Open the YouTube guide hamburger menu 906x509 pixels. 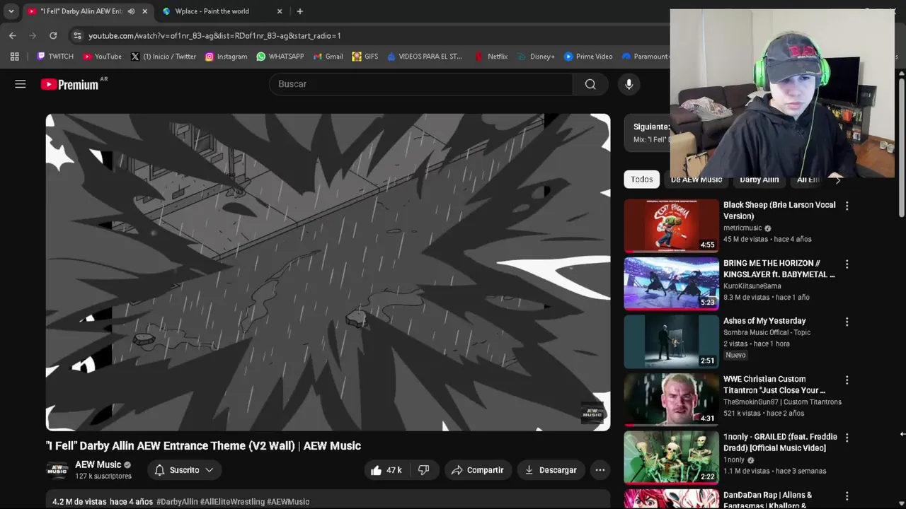pyautogui.click(x=21, y=84)
